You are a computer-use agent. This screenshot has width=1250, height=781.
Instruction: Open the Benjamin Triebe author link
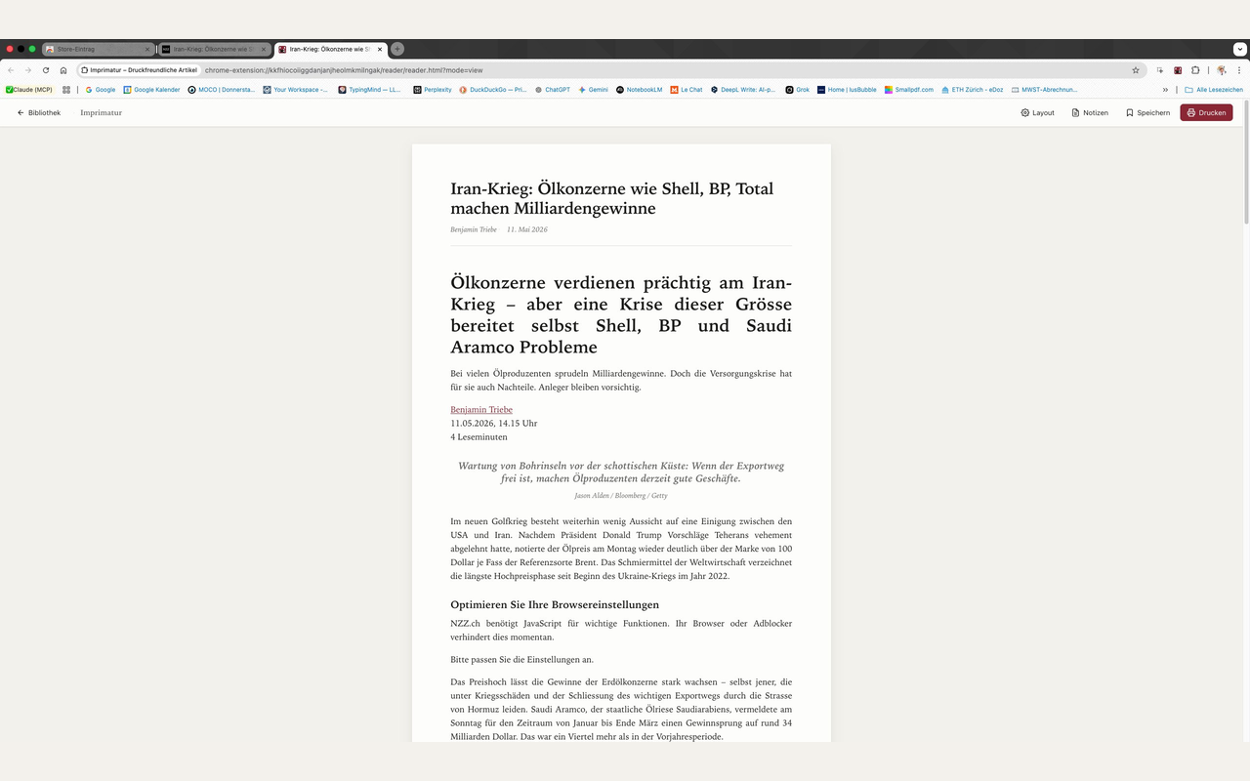(x=481, y=409)
